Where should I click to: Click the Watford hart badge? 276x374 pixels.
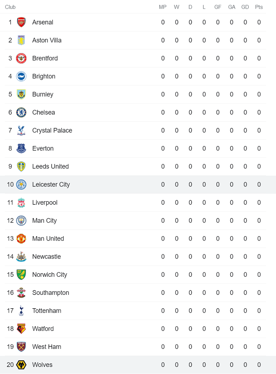click(x=21, y=329)
